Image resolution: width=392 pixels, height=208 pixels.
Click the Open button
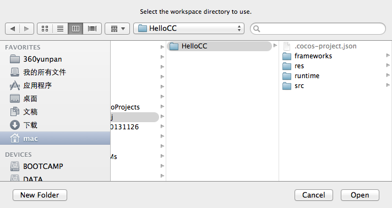click(360, 195)
